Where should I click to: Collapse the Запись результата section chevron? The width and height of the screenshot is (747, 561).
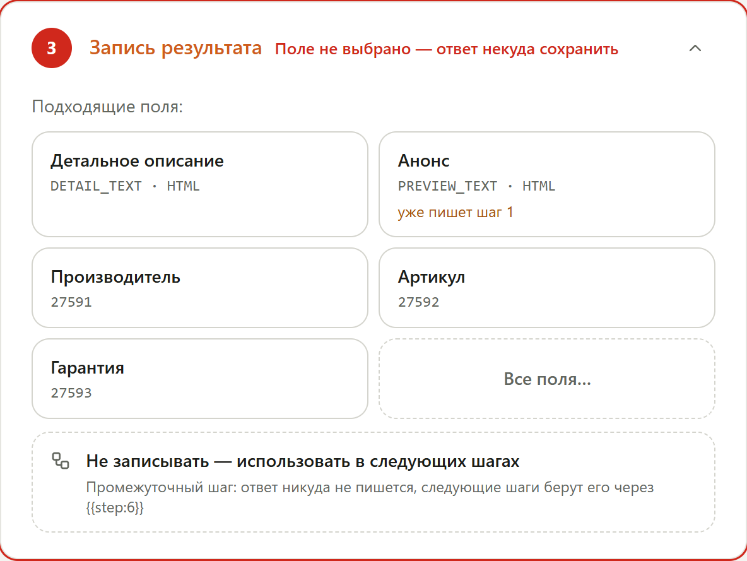click(x=695, y=48)
